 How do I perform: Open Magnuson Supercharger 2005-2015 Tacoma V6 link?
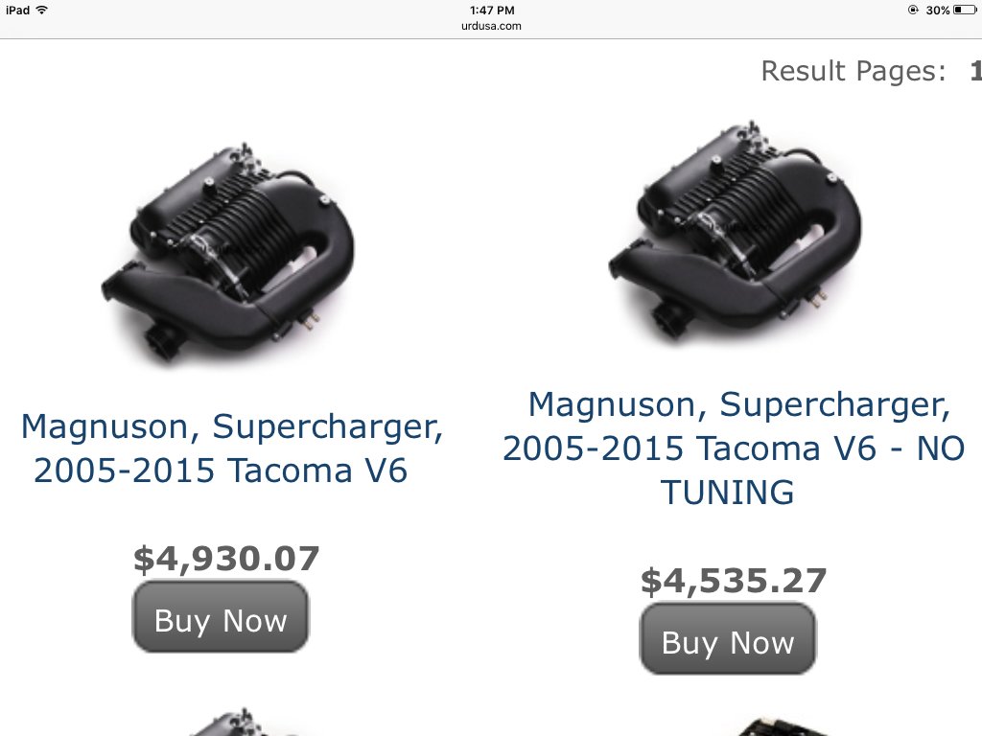[232, 448]
